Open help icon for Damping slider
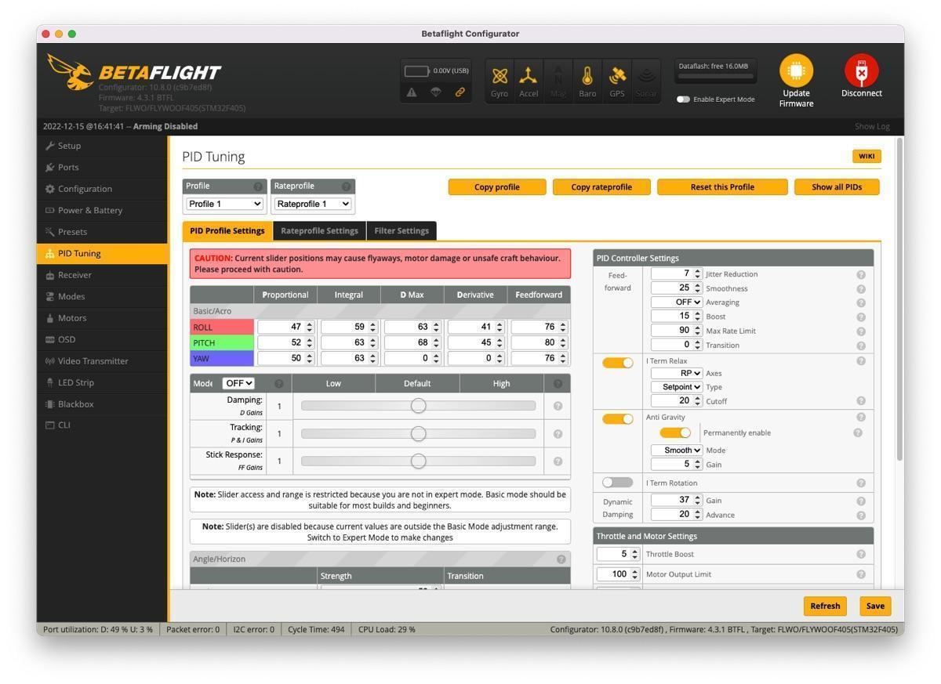Image resolution: width=941 pixels, height=684 pixels. pos(558,406)
